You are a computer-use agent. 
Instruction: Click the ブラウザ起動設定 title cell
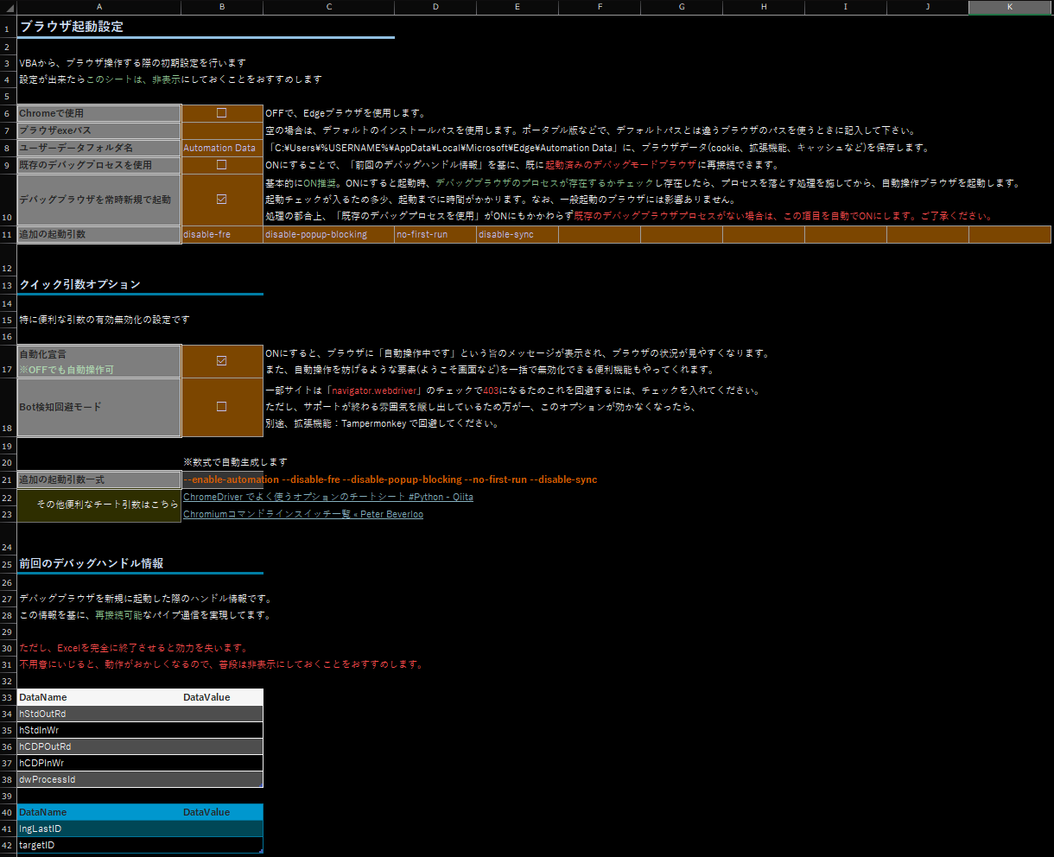click(72, 27)
